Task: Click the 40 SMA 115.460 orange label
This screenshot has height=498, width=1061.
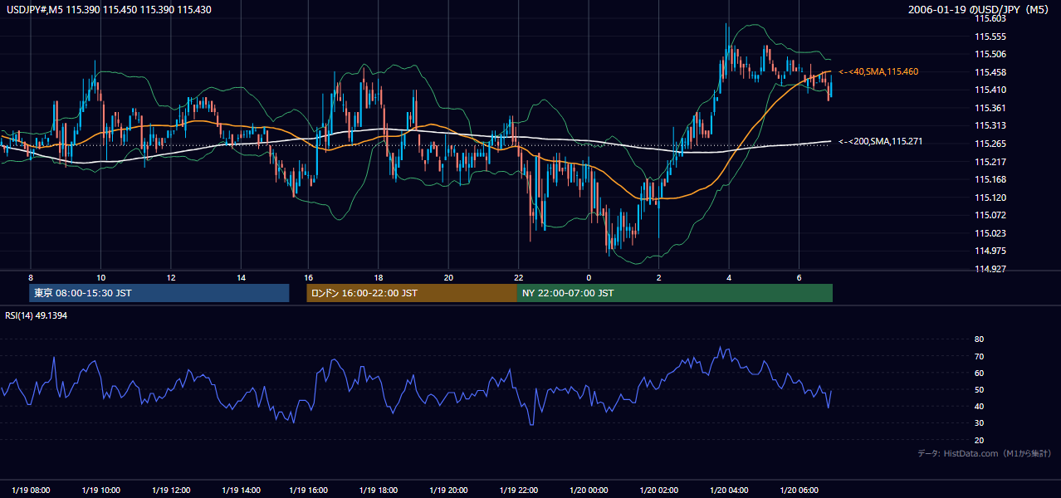Action: click(879, 72)
